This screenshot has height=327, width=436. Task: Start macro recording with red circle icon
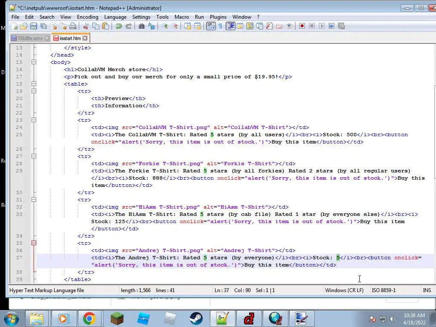point(302,26)
